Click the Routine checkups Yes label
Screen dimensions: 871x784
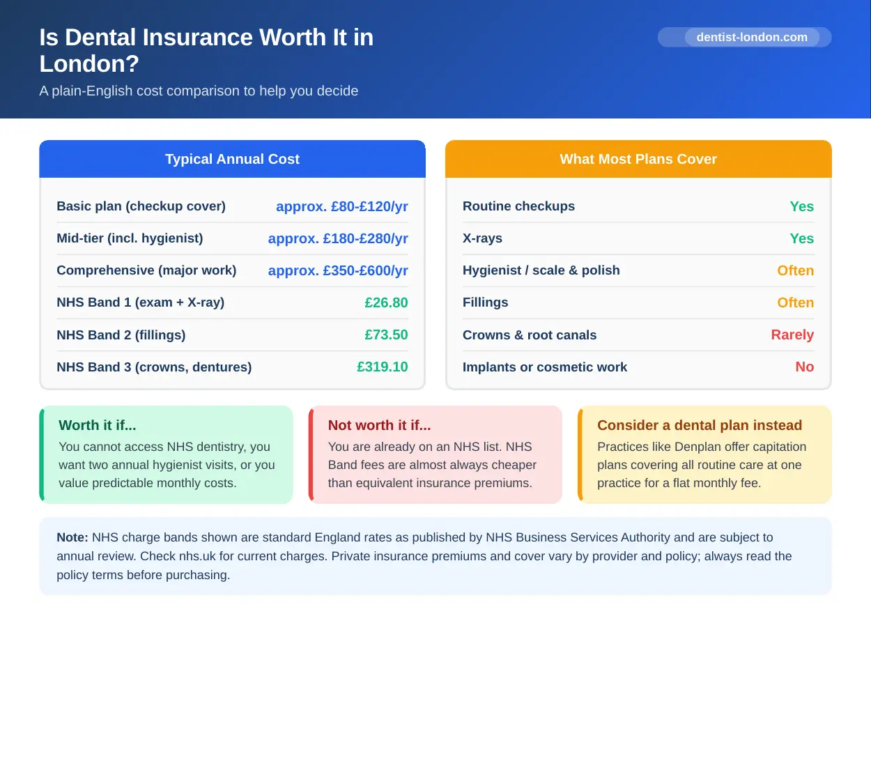[x=802, y=206]
